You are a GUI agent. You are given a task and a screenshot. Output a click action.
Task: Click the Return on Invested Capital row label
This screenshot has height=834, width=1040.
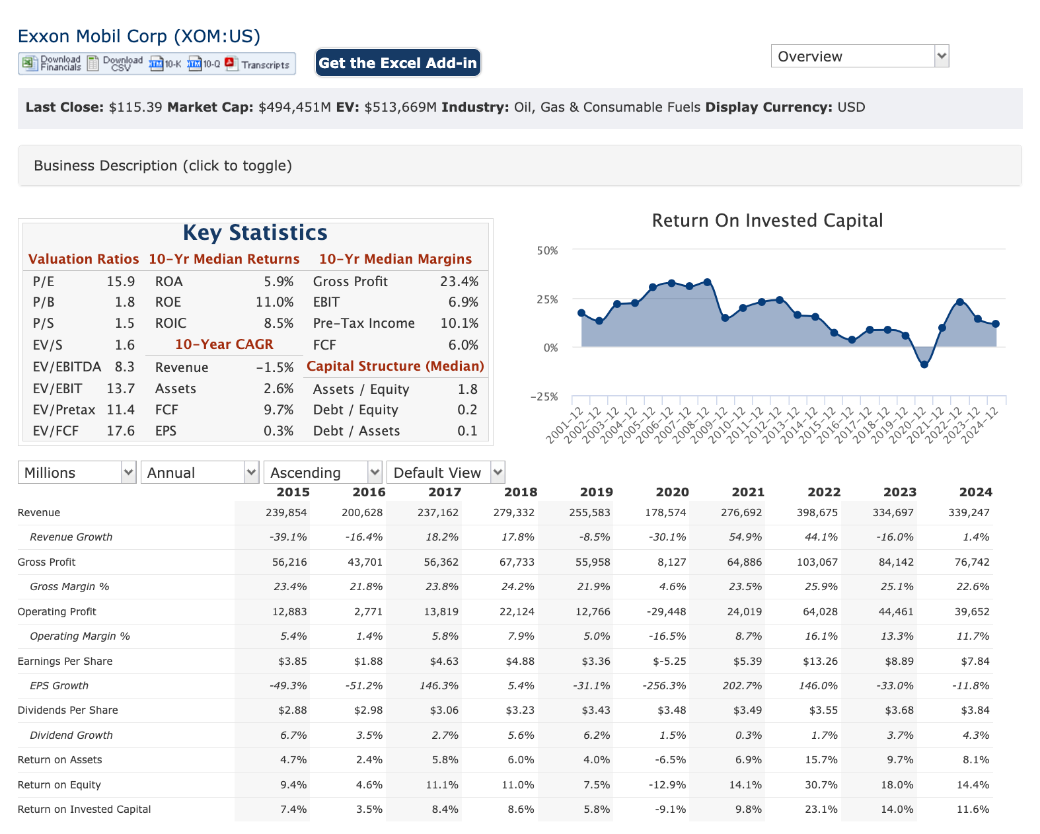pos(85,810)
